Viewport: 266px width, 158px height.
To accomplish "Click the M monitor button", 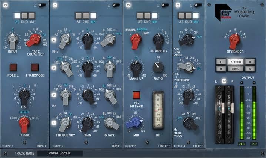I will [x=221, y=69].
